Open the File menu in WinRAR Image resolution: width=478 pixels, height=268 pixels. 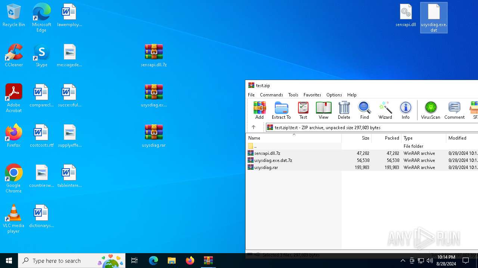[251, 95]
